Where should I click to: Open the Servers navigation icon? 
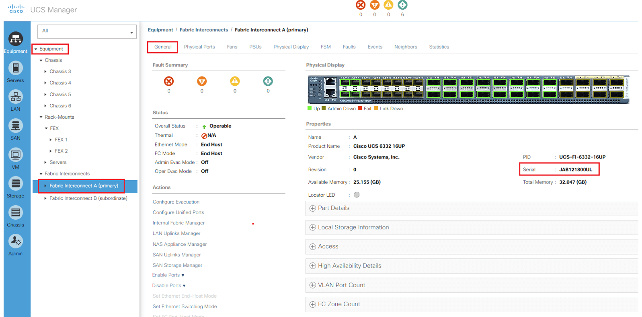[x=16, y=68]
